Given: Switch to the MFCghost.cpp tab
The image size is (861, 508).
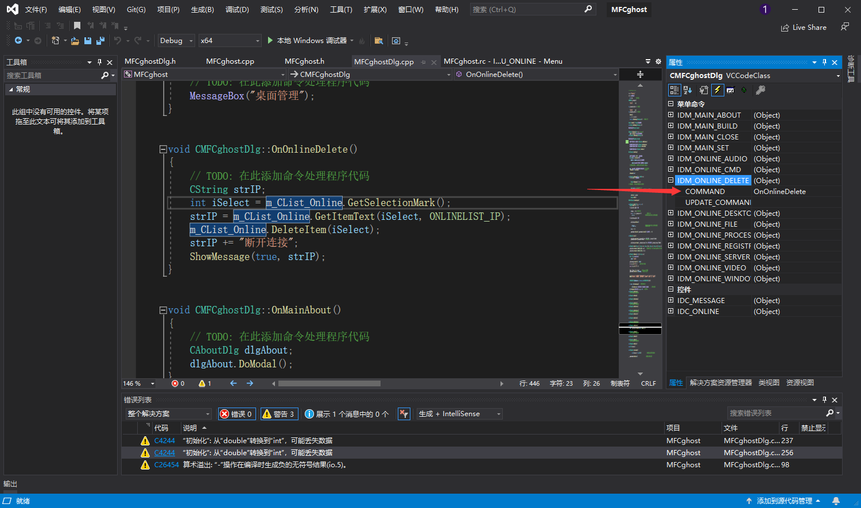Looking at the screenshot, I should click(230, 61).
